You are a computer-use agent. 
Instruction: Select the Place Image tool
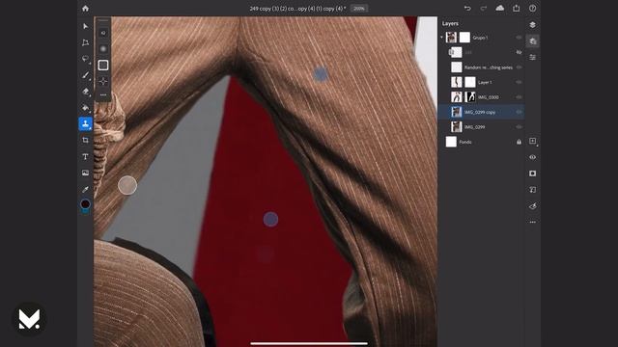coord(86,173)
